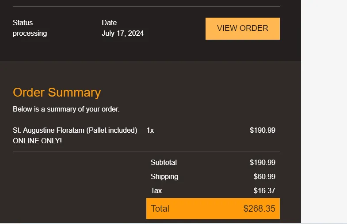347x224 pixels.
Task: Click the $16.37 tax amount
Action: click(x=264, y=190)
